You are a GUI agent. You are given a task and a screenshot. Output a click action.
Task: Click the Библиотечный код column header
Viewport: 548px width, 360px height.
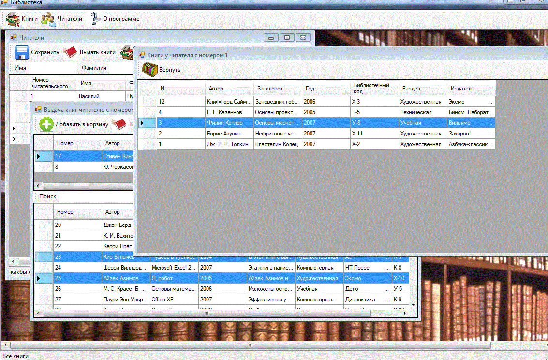point(374,88)
